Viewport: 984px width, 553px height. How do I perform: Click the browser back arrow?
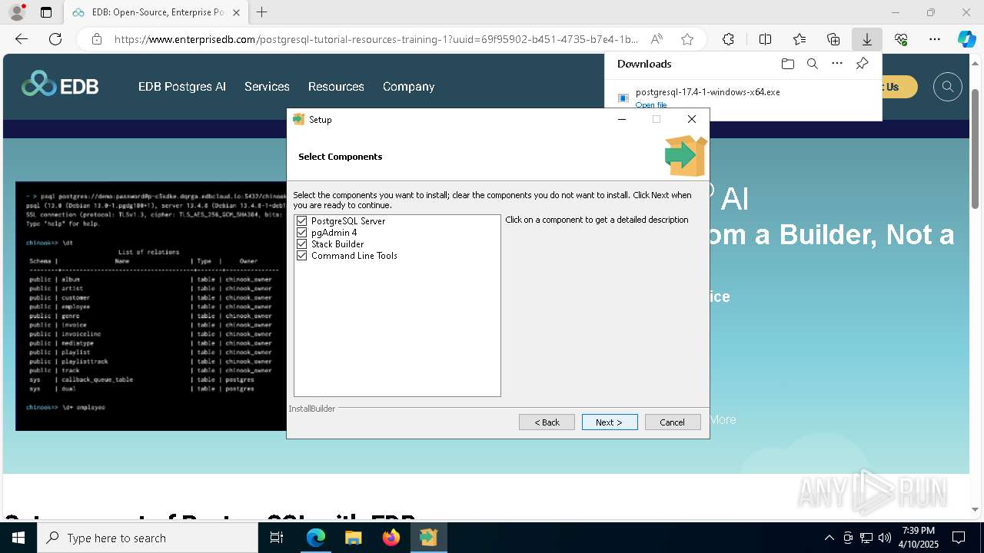(22, 39)
